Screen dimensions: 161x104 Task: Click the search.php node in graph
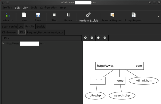122,96
